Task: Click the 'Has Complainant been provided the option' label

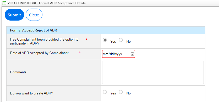Action: [x=44, y=41]
